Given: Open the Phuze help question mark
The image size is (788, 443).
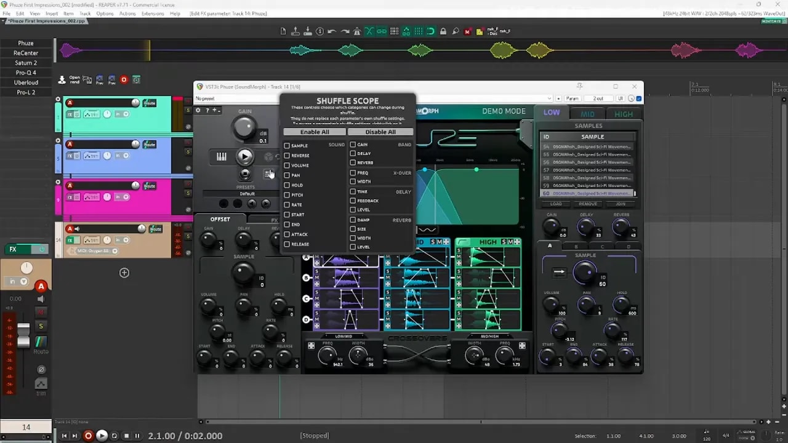Looking at the screenshot, I should pos(207,110).
